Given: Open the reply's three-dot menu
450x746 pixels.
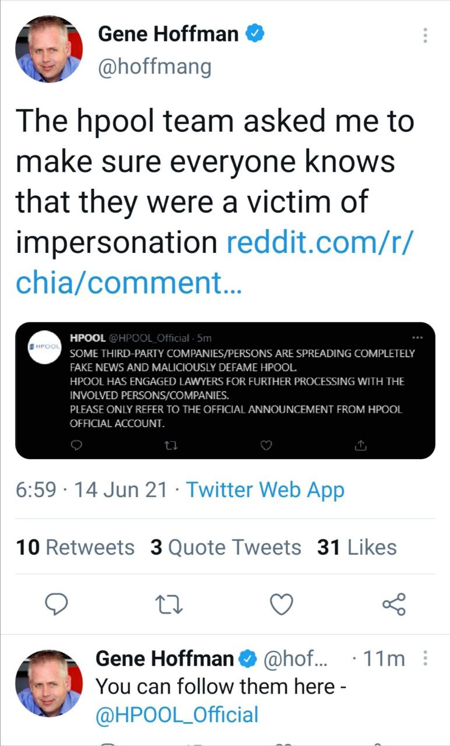Looking at the screenshot, I should 426,659.
